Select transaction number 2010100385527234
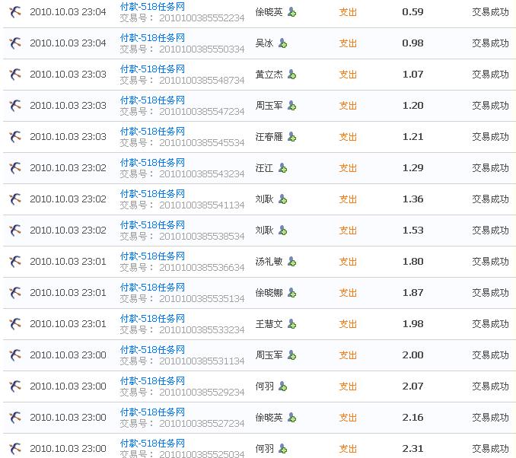 pyautogui.click(x=202, y=424)
